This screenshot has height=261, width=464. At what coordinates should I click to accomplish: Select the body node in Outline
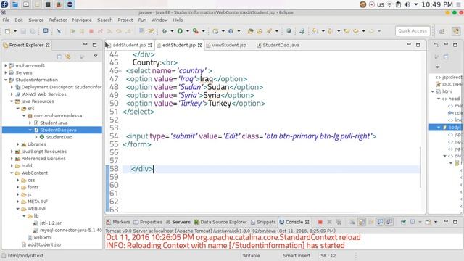454,128
